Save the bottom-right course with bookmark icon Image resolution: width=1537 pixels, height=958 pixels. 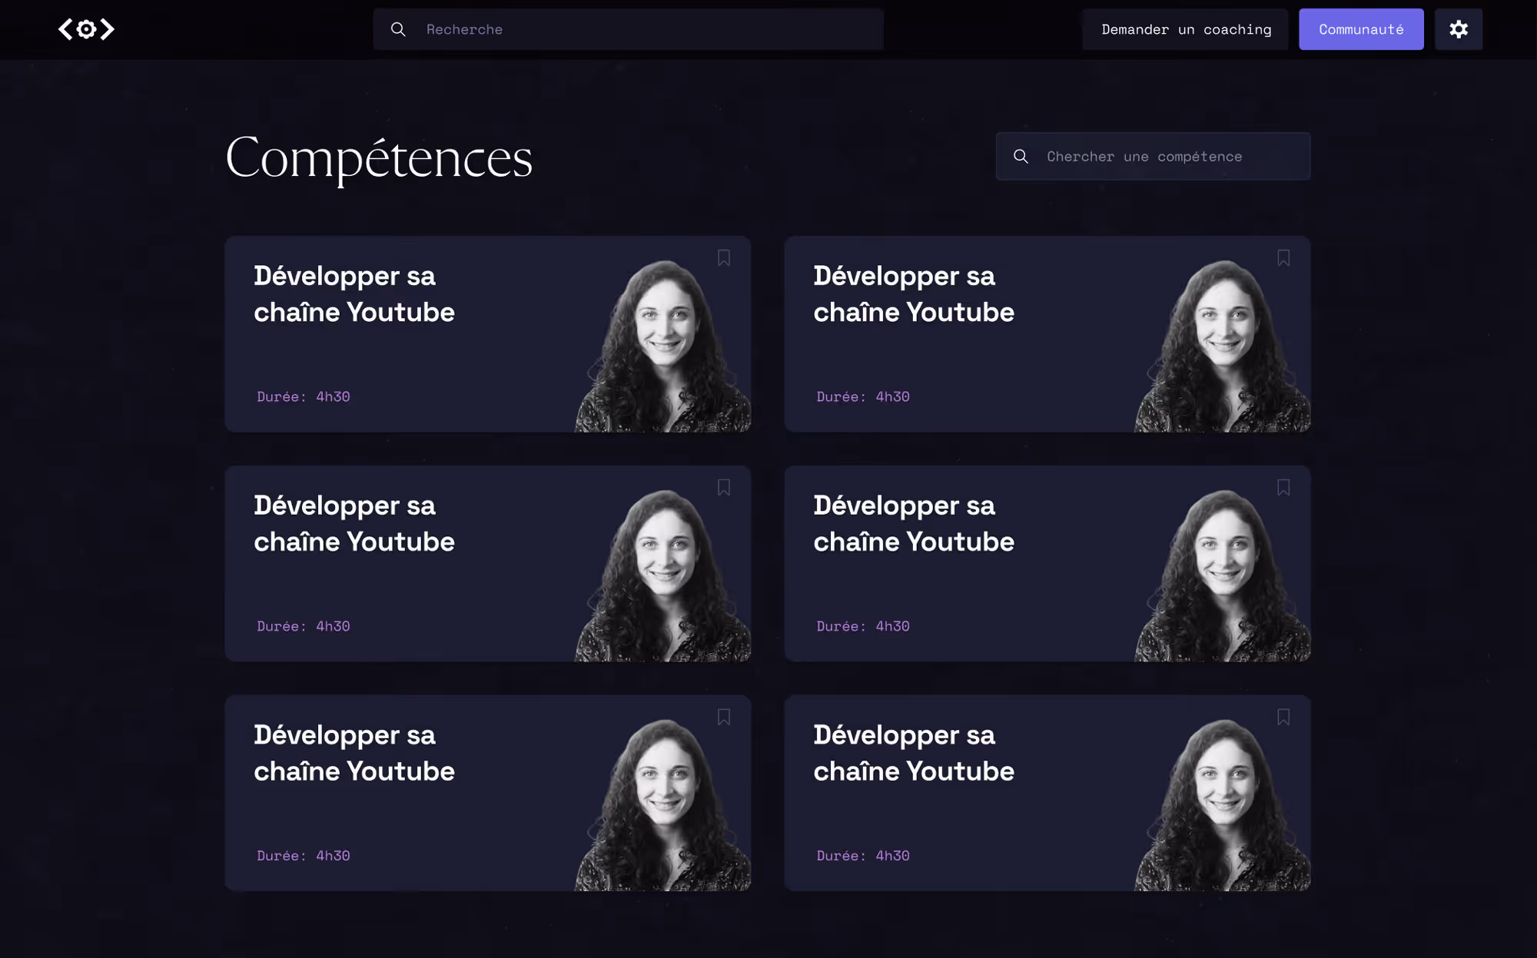[1283, 718]
